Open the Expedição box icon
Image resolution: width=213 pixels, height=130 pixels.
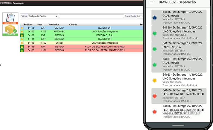point(10,30)
